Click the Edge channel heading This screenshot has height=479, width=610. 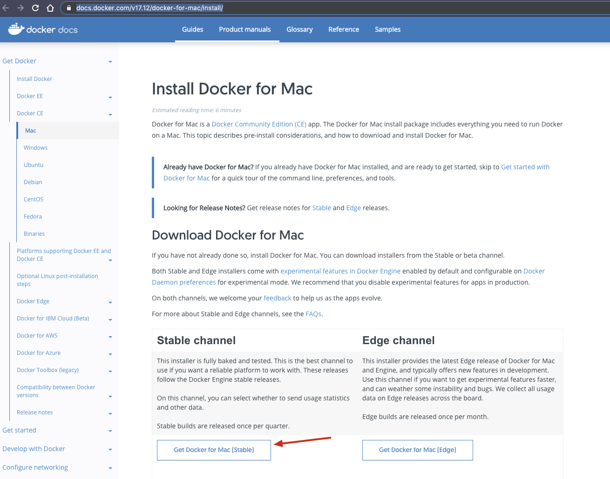399,340
